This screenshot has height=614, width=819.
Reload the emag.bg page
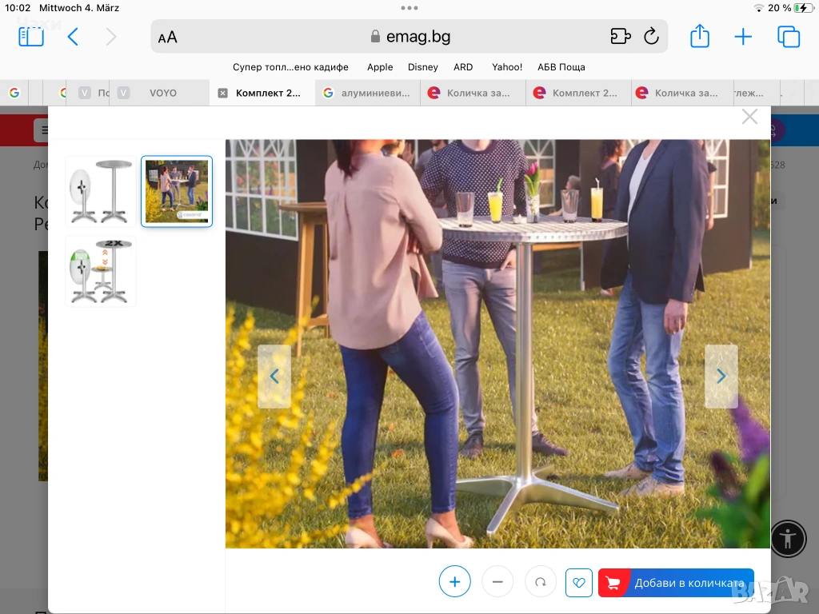pyautogui.click(x=651, y=37)
